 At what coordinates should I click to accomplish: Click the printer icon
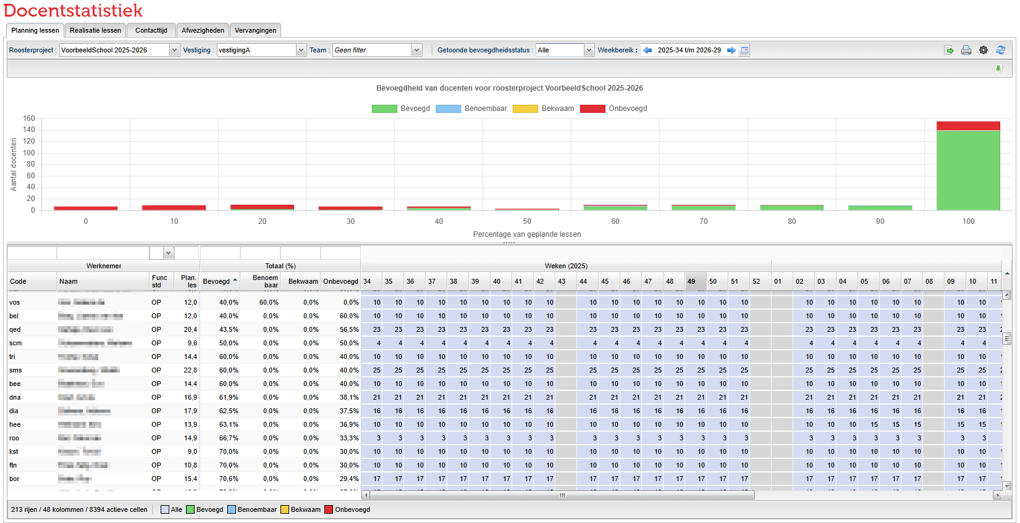tap(966, 51)
